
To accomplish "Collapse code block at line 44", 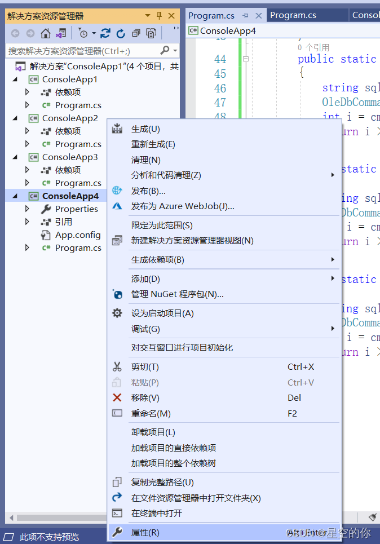I will point(246,59).
